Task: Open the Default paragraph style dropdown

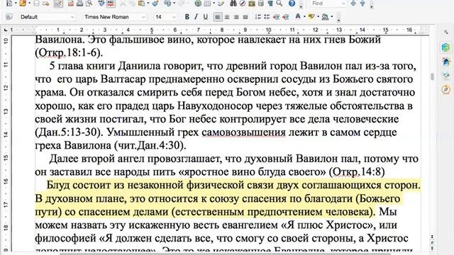Action: [x=72, y=17]
